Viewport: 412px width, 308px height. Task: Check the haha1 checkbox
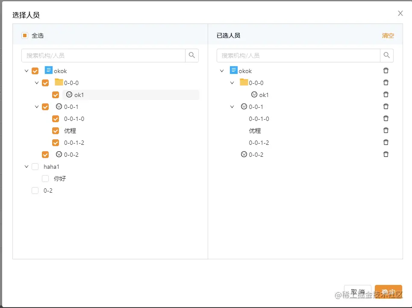pos(35,167)
